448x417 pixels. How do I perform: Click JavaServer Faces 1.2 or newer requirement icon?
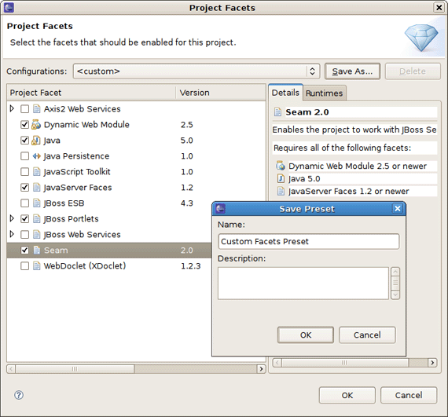point(281,191)
